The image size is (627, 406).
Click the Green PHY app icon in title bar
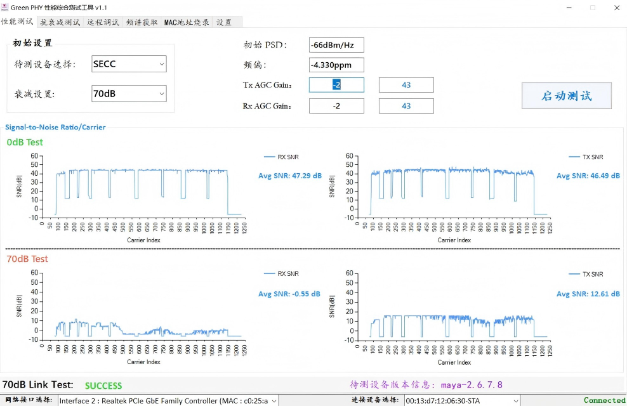5,7
